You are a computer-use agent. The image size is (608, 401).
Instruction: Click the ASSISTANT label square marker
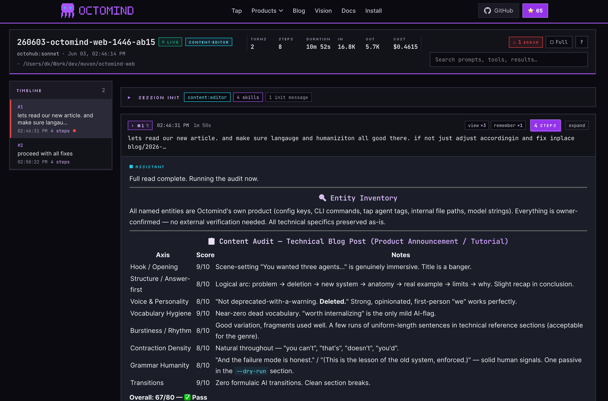[131, 167]
